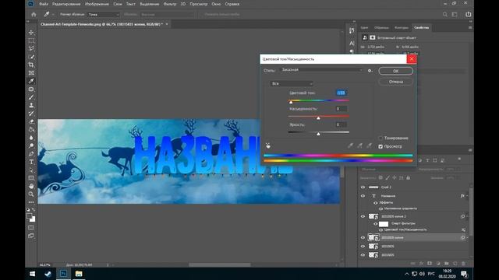Click the Насыщенность saturation slider handle

318,117
